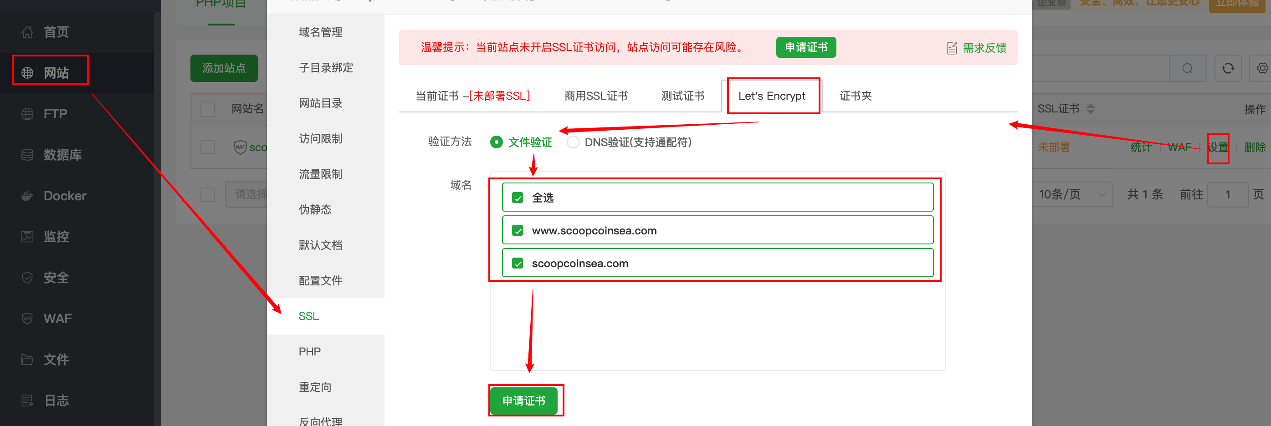The image size is (1271, 426).
Task: Click the database icon beside 数据库
Action: 27,155
